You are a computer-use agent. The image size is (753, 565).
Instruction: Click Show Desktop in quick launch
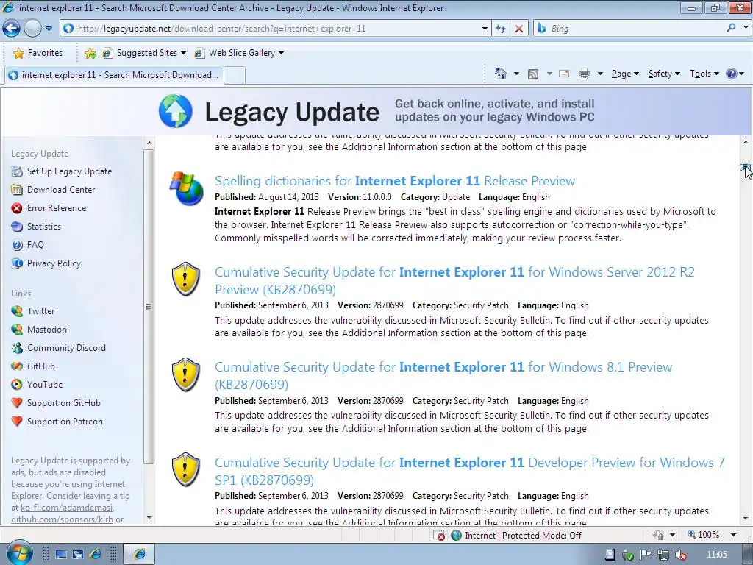click(60, 555)
